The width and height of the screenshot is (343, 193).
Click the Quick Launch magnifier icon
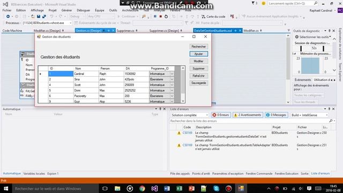[x=316, y=3]
